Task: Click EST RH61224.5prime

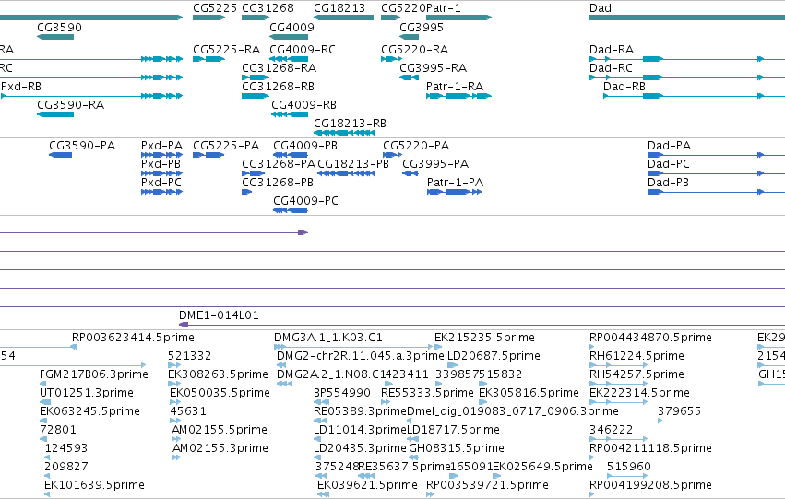Action: pyautogui.click(x=636, y=356)
